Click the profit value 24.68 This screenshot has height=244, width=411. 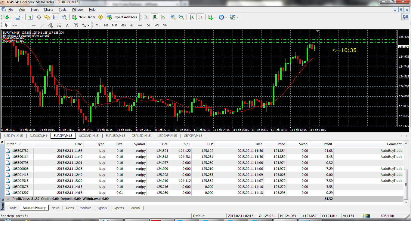[x=328, y=151]
